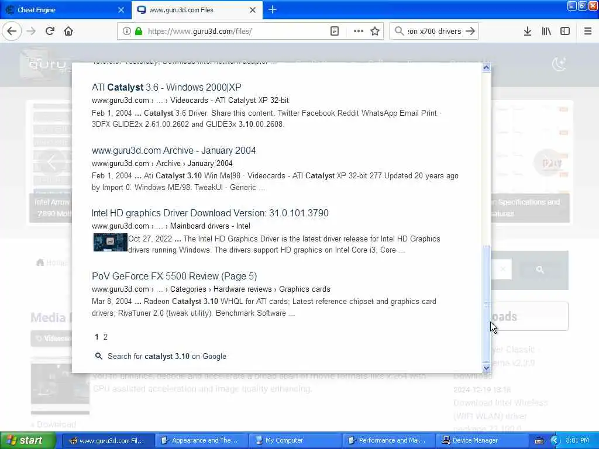Switch to www.guru3d.com taskbar window
This screenshot has width=599, height=449.
click(x=108, y=441)
